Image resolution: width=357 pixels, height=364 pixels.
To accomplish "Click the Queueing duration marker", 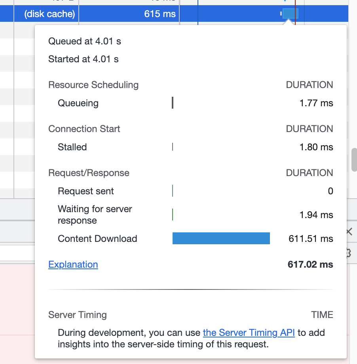I will coord(173,103).
